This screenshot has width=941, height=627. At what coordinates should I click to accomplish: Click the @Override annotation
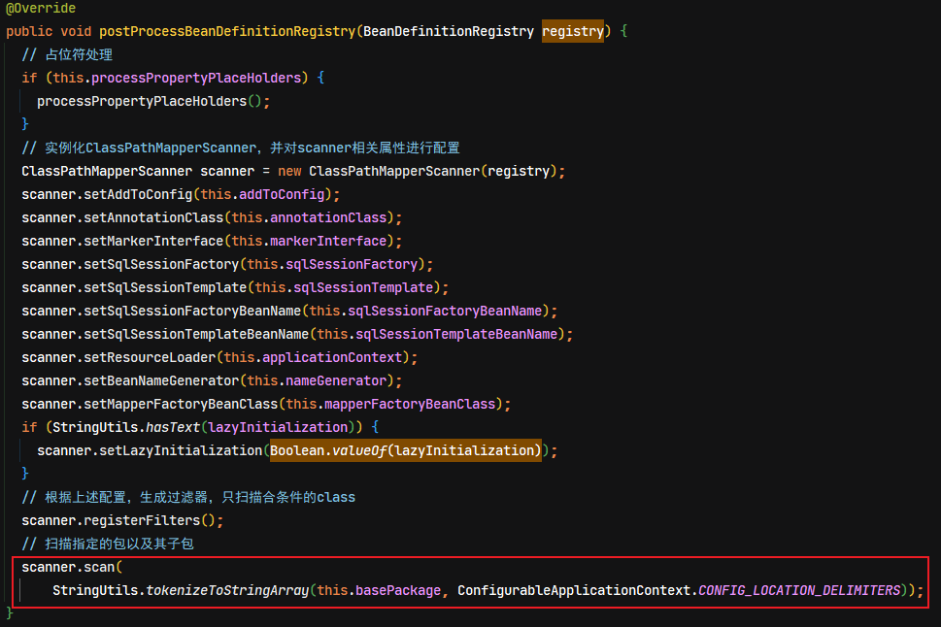click(41, 8)
